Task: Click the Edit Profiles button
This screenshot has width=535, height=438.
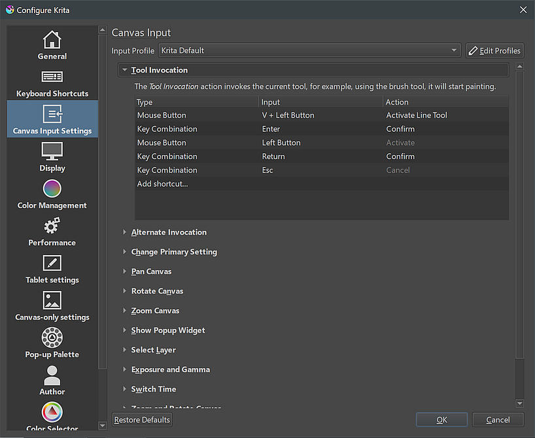Action: pyautogui.click(x=494, y=50)
